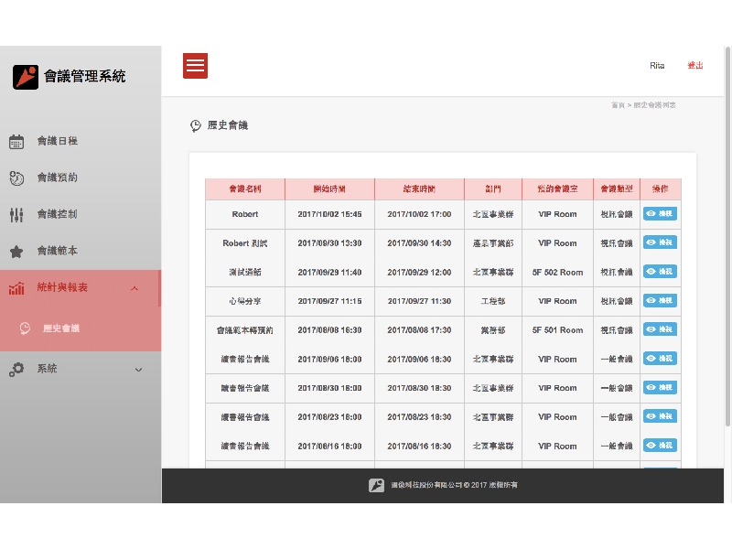732x549 pixels.
Task: Collapse the 統計與報表 section chevron
Action: (x=135, y=288)
